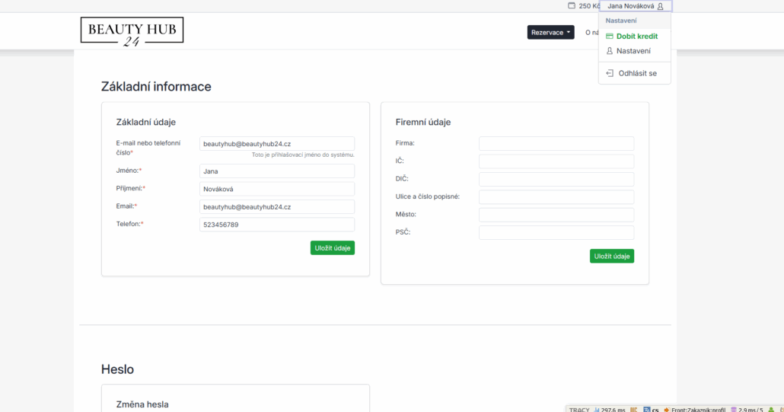Collapse the Jana Nováková account dropdown
The width and height of the screenshot is (784, 412).
coord(635,6)
